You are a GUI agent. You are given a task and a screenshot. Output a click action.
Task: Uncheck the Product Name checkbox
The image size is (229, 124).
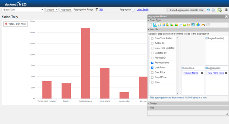pos(152,63)
